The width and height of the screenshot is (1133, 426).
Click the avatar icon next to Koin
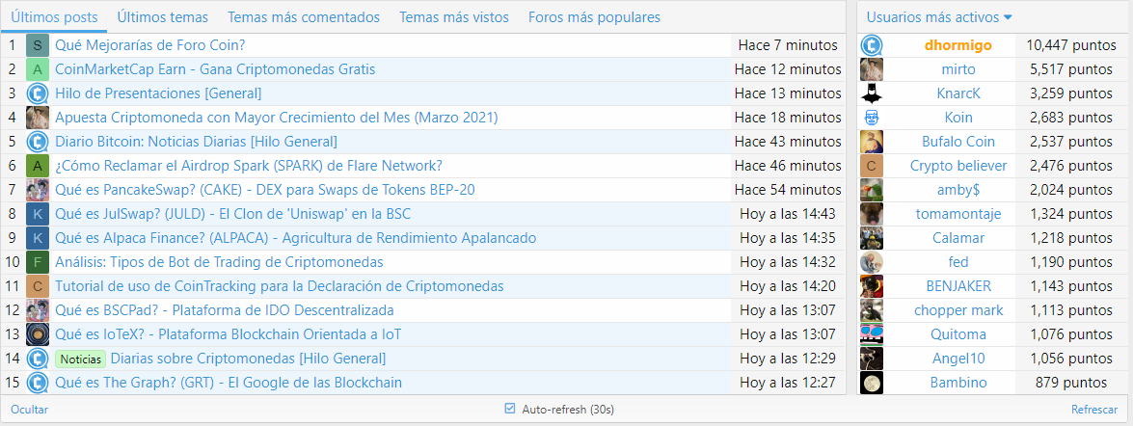coord(871,118)
